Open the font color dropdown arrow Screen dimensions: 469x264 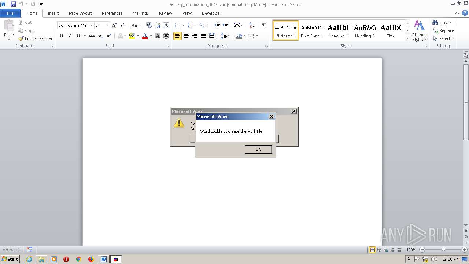(151, 36)
